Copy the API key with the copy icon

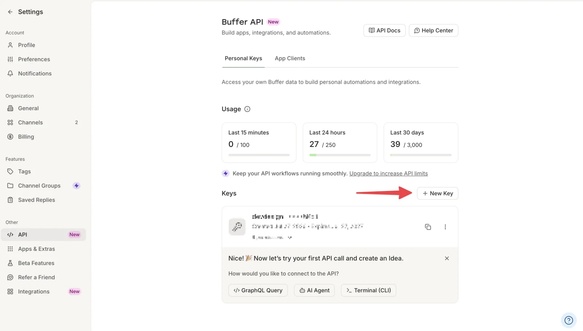tap(428, 227)
